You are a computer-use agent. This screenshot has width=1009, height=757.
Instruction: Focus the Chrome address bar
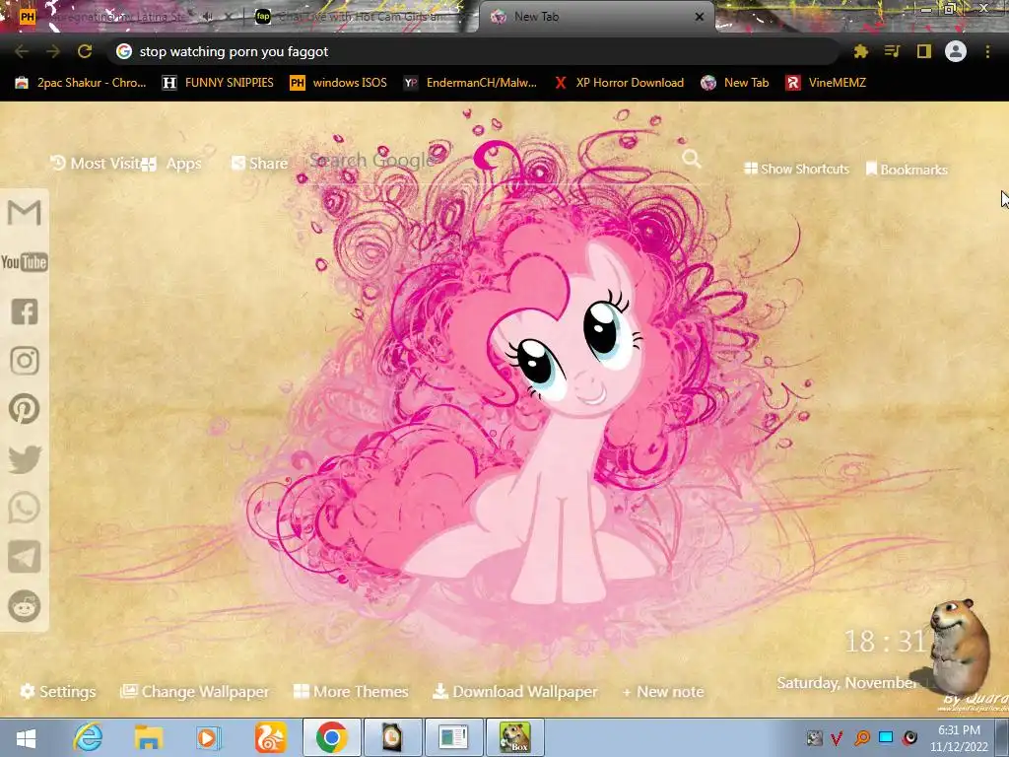click(473, 51)
